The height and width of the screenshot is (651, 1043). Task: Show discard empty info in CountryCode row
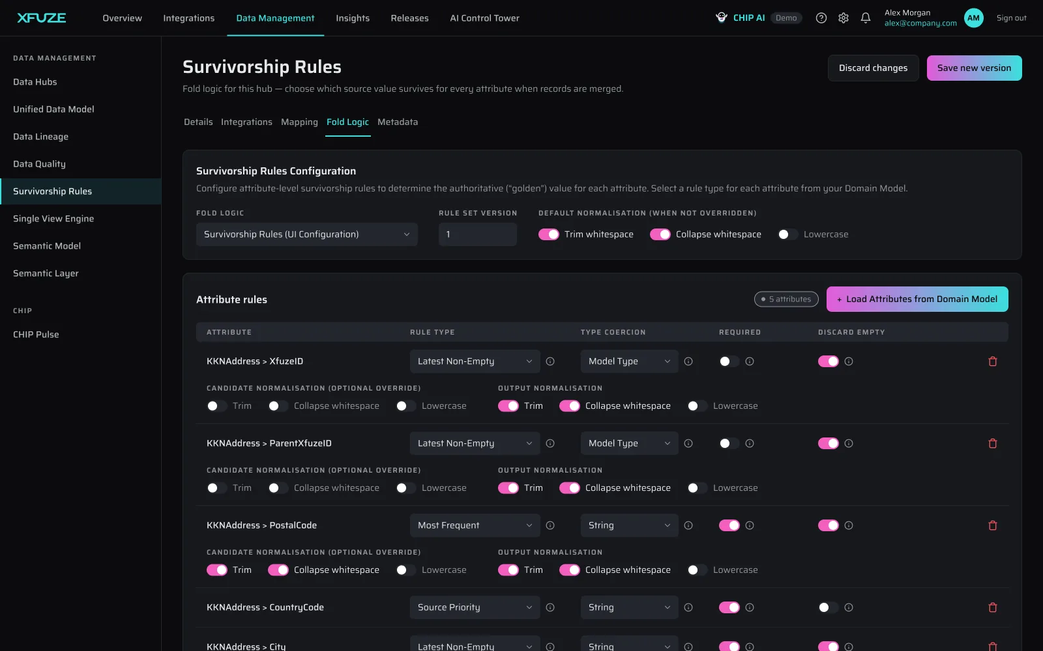click(x=849, y=607)
